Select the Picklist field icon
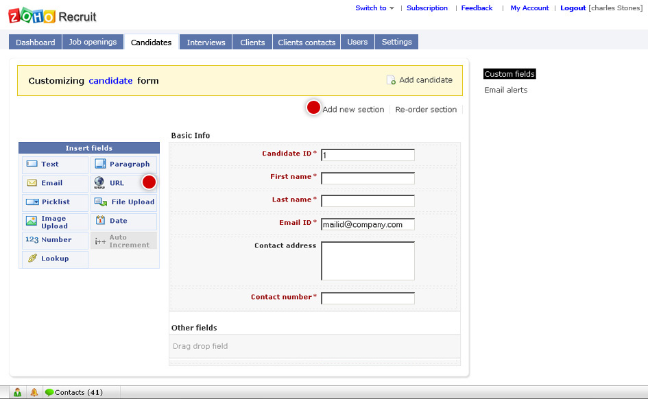Viewport: 648px width, 399px height. tap(32, 202)
